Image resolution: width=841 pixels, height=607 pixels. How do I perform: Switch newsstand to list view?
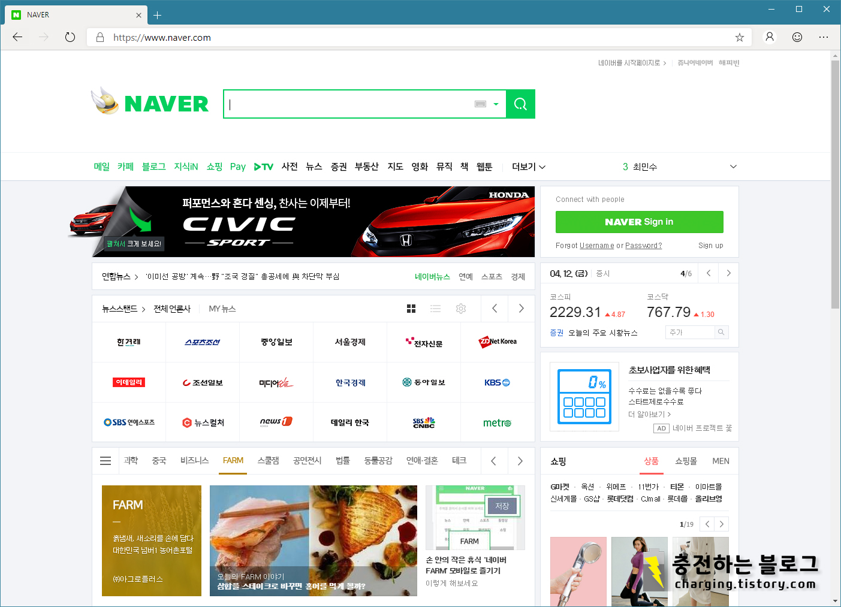(436, 309)
